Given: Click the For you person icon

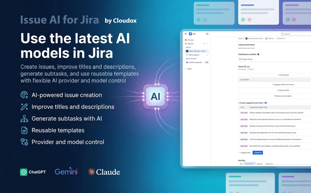Looking at the screenshot, I should click(x=186, y=40).
